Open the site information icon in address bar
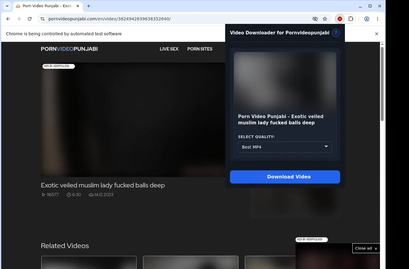 [42, 19]
